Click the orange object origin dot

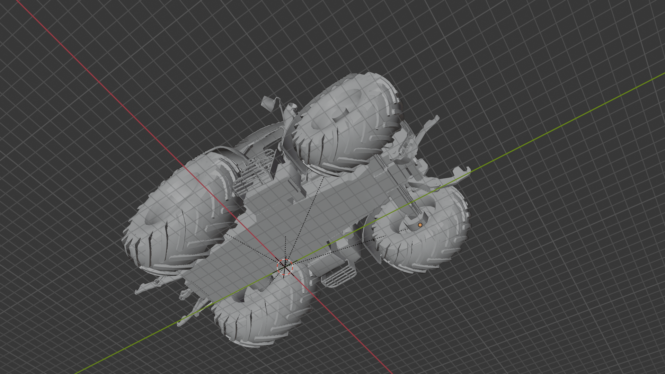click(420, 225)
